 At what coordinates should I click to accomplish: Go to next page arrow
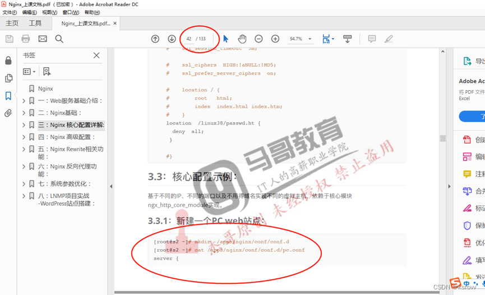[x=172, y=39]
